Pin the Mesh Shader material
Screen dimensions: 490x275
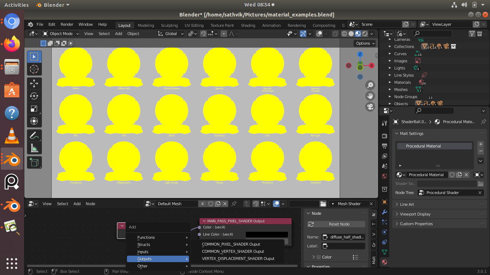tap(234, 203)
